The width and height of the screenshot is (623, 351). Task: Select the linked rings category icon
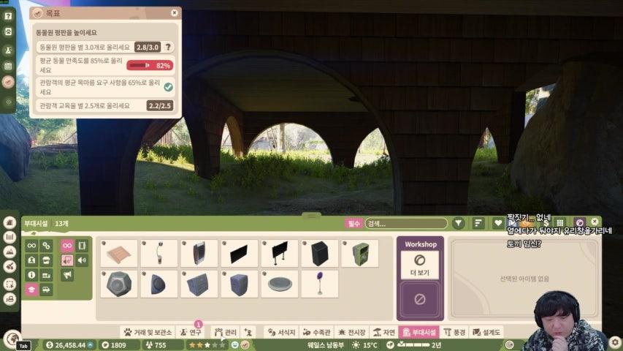[x=46, y=246]
